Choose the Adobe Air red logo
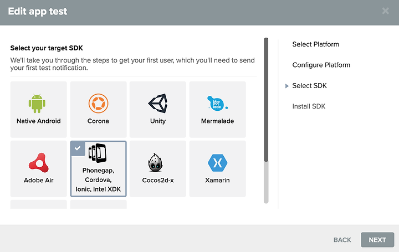The width and height of the screenshot is (399, 252). pyautogui.click(x=39, y=163)
